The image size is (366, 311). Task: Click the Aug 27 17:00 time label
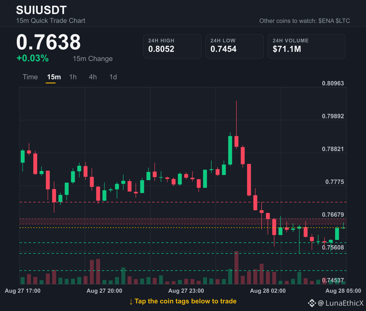[23, 291]
